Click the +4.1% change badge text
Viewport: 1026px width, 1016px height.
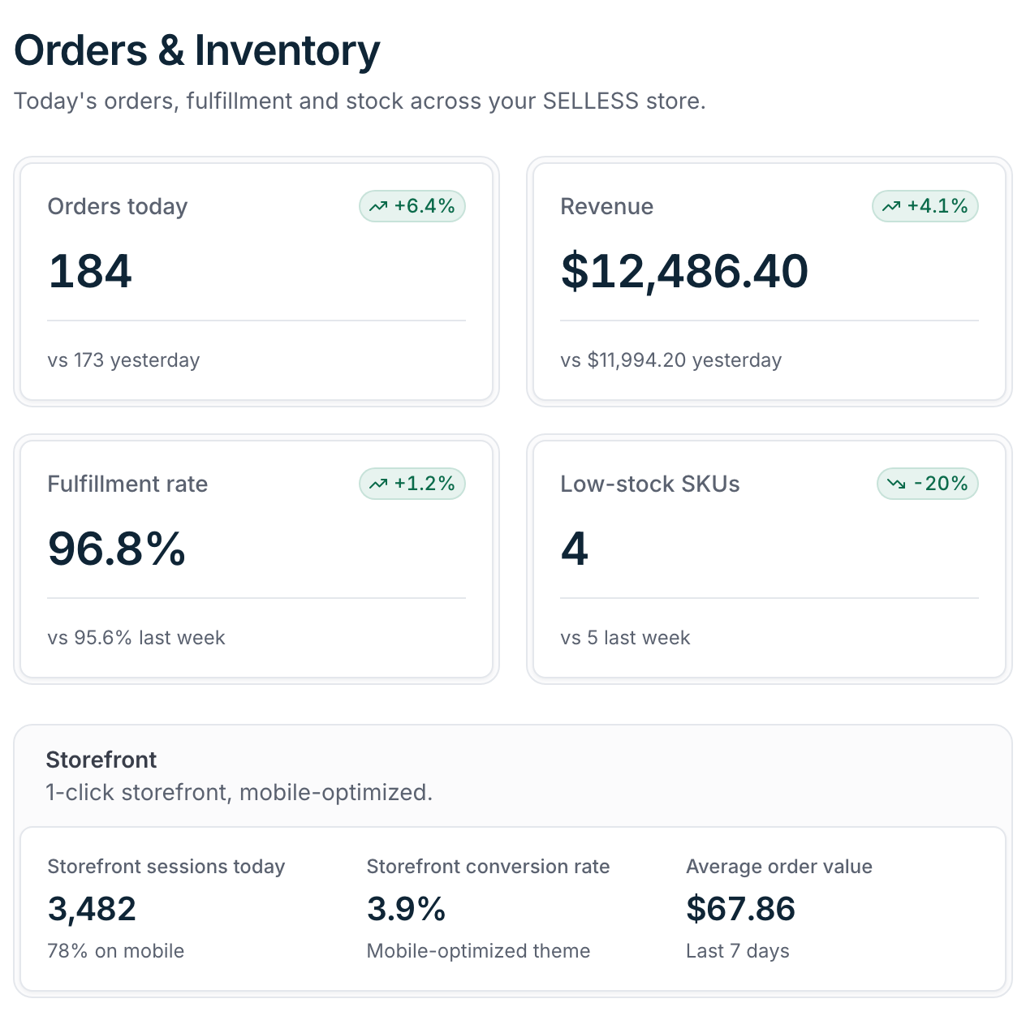coord(938,206)
